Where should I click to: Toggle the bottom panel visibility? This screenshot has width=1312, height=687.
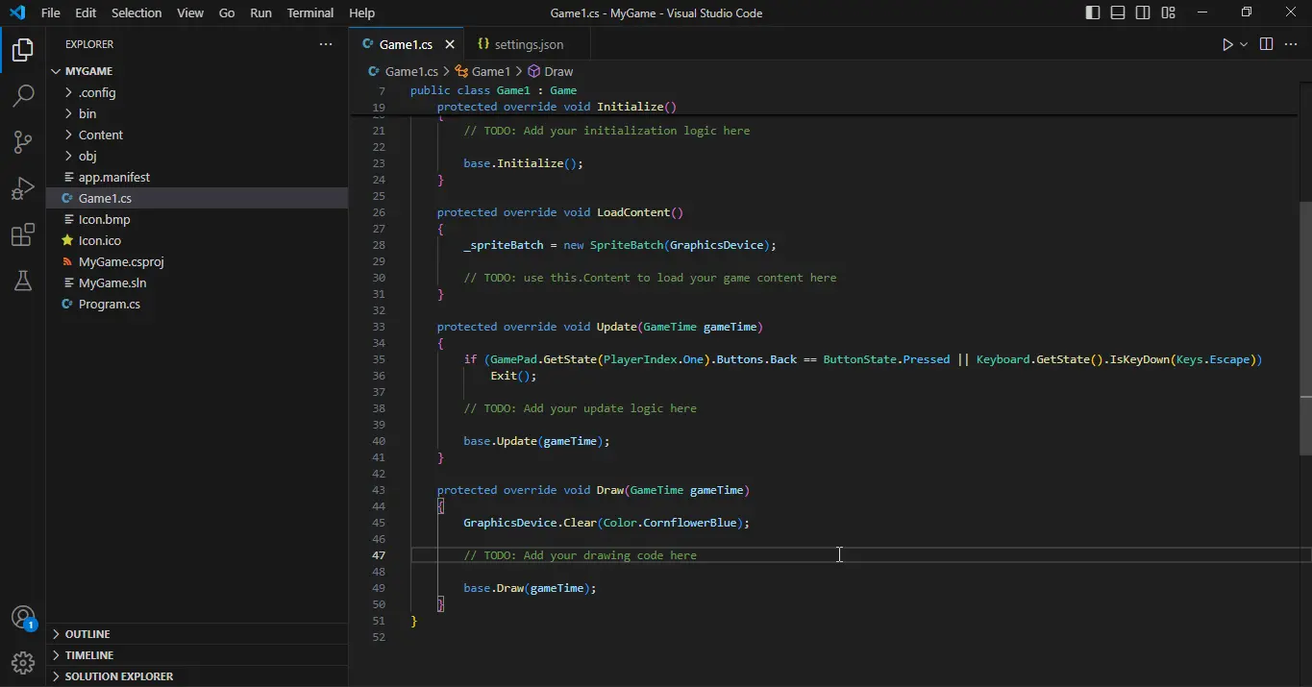(1118, 12)
